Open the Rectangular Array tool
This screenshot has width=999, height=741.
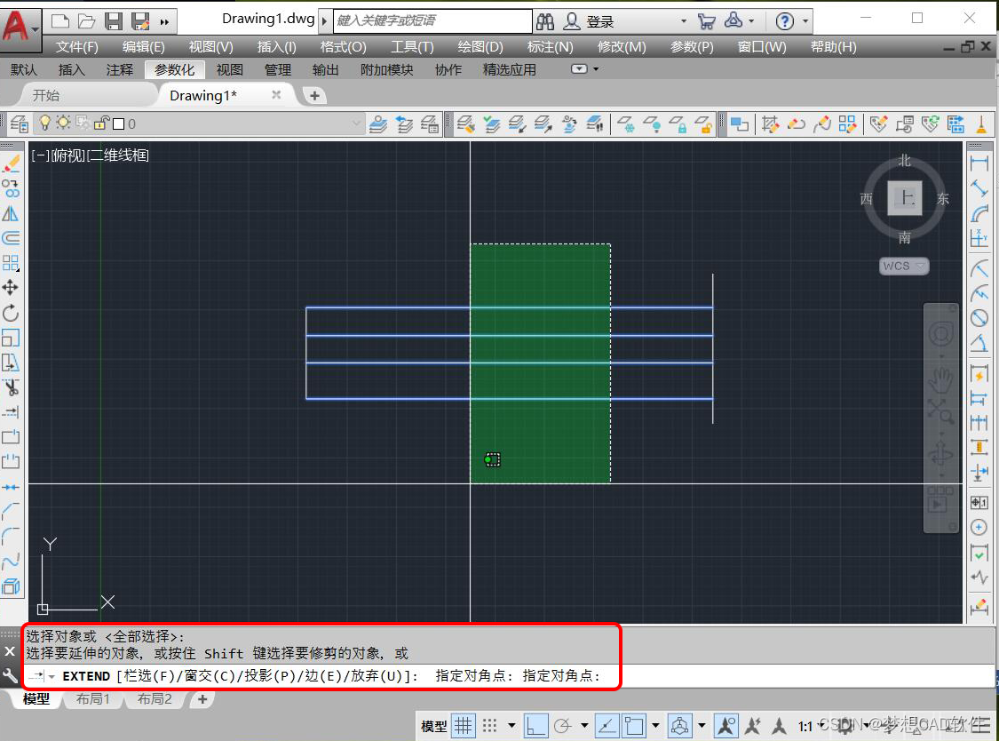pos(12,262)
